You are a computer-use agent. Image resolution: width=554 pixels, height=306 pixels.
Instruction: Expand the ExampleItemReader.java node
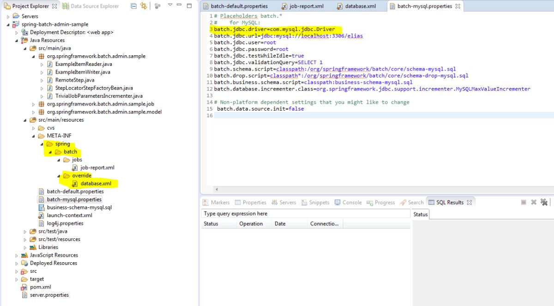point(42,64)
